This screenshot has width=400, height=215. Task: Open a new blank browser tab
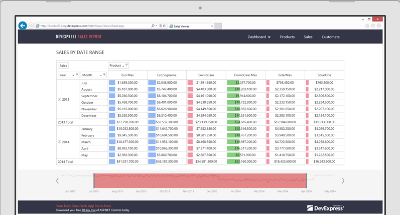[x=218, y=26]
